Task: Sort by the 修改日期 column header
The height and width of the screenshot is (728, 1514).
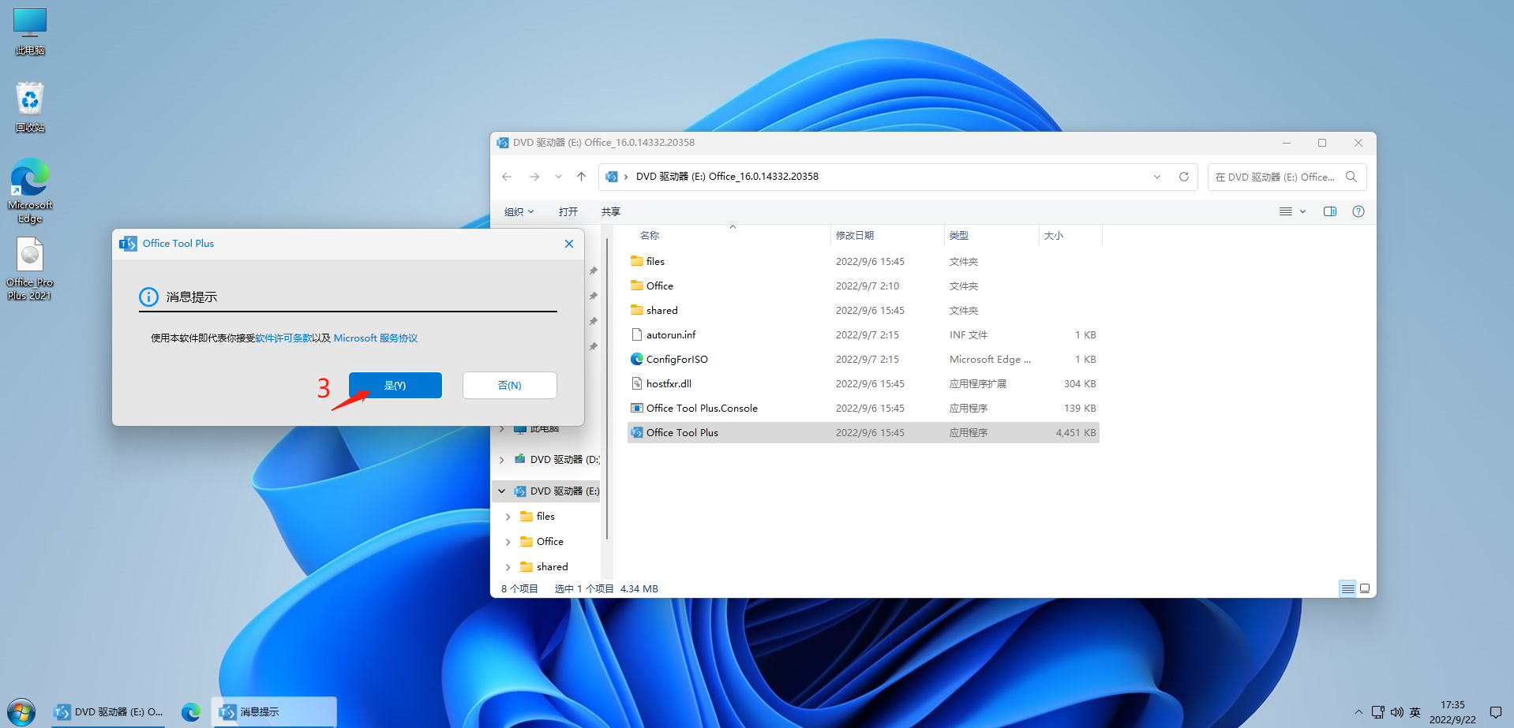Action: point(855,235)
